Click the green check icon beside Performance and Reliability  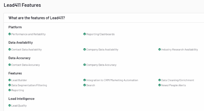9,34
